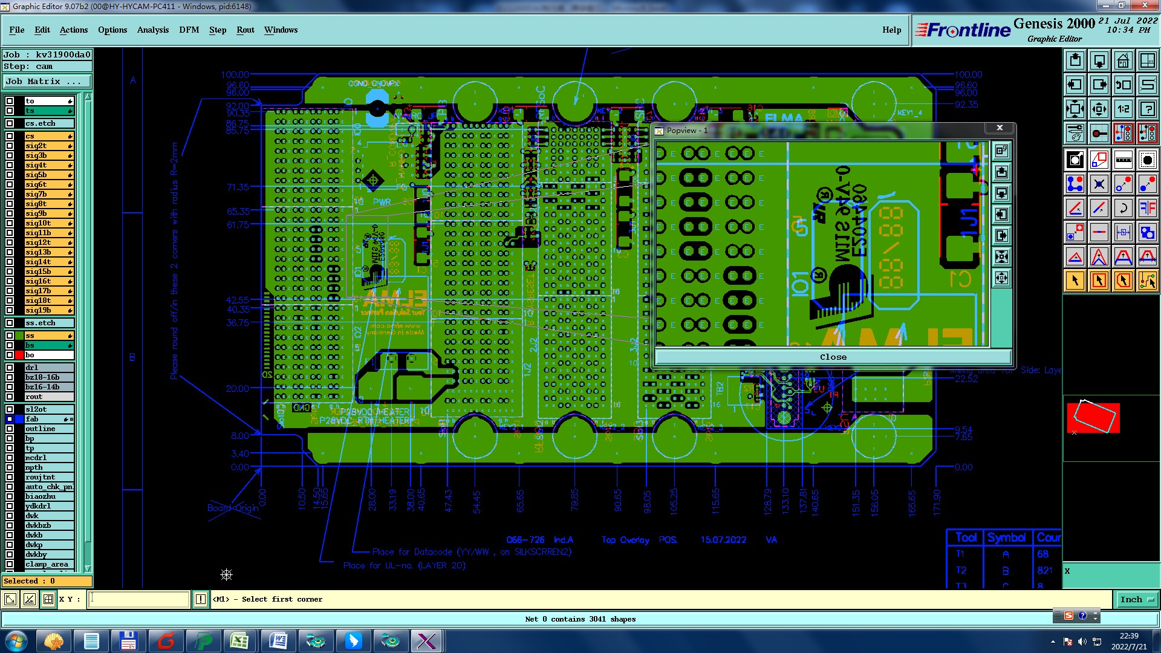Image resolution: width=1161 pixels, height=653 pixels.
Task: Toggle the checkbox for layer sig10t
Action: pos(10,223)
